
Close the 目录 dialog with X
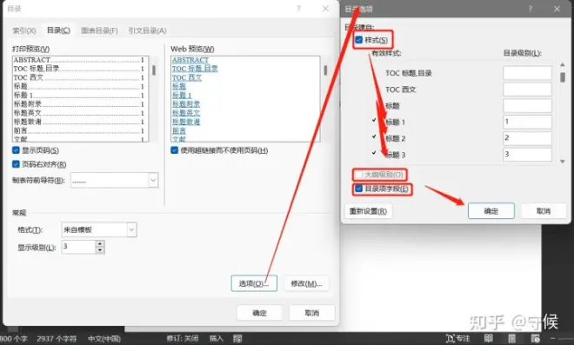point(325,9)
